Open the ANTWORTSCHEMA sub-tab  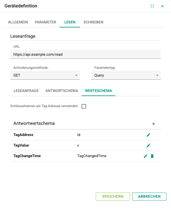tap(62, 91)
